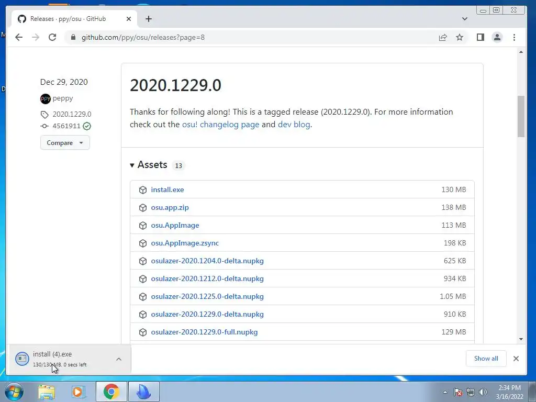Screen dimensions: 536x402
Task: Download osulazer-2020.1229.0-delta.nupkg
Action: click(207, 314)
